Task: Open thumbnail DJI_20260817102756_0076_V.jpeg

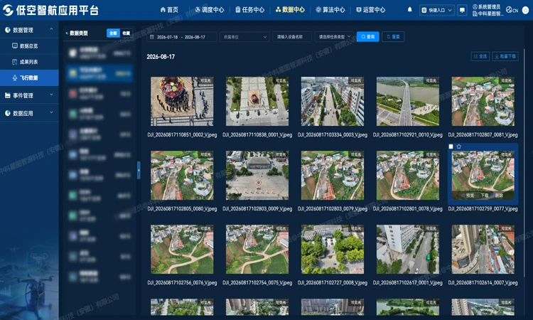Action: (182, 250)
